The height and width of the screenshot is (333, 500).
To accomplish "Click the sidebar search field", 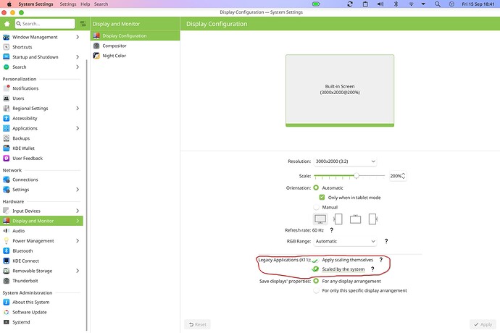I will pos(45,24).
